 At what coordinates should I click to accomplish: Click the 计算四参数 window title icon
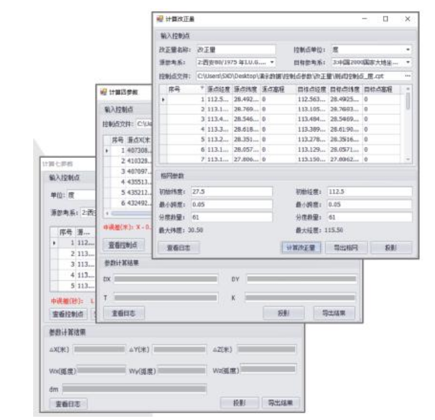pyautogui.click(x=103, y=93)
